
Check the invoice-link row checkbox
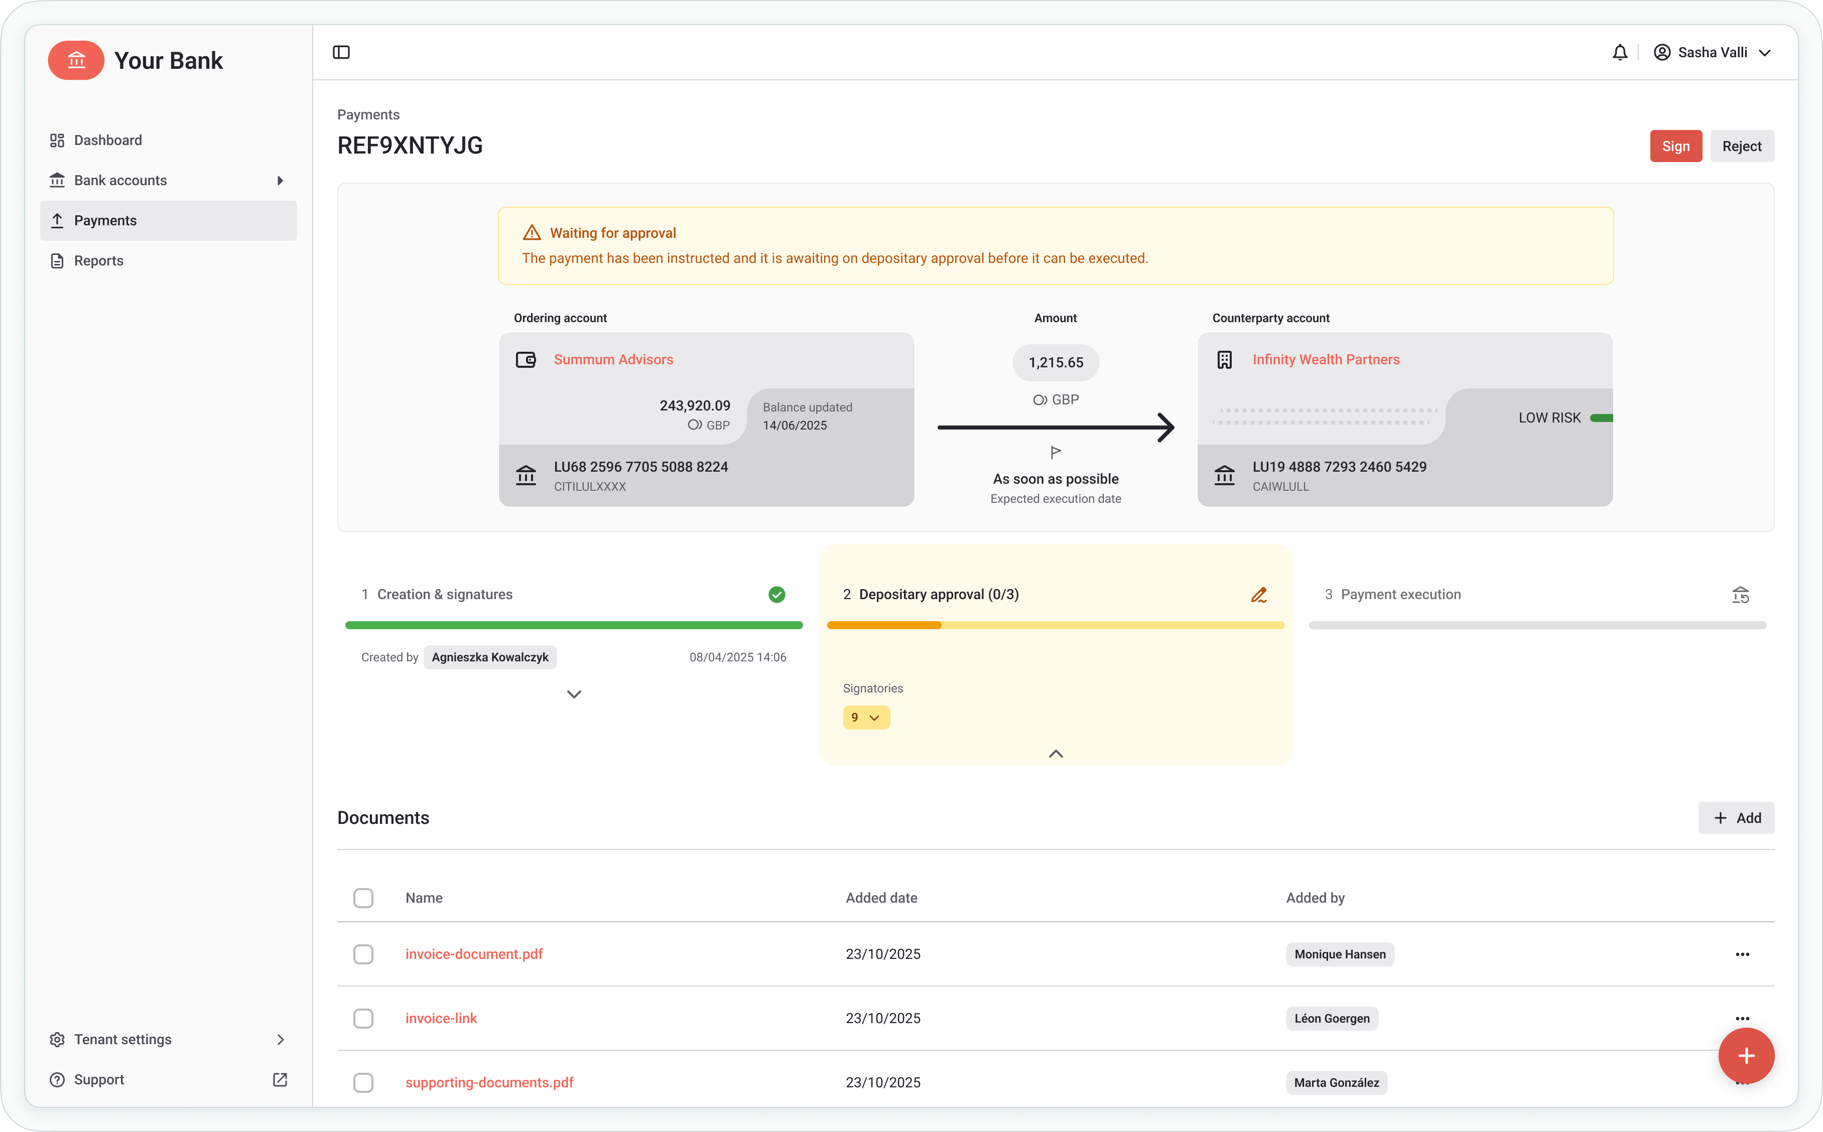pos(363,1018)
